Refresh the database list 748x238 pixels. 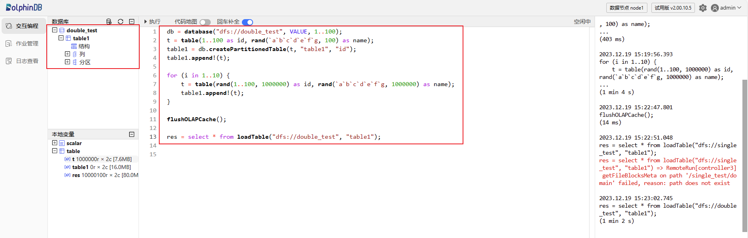tap(121, 22)
